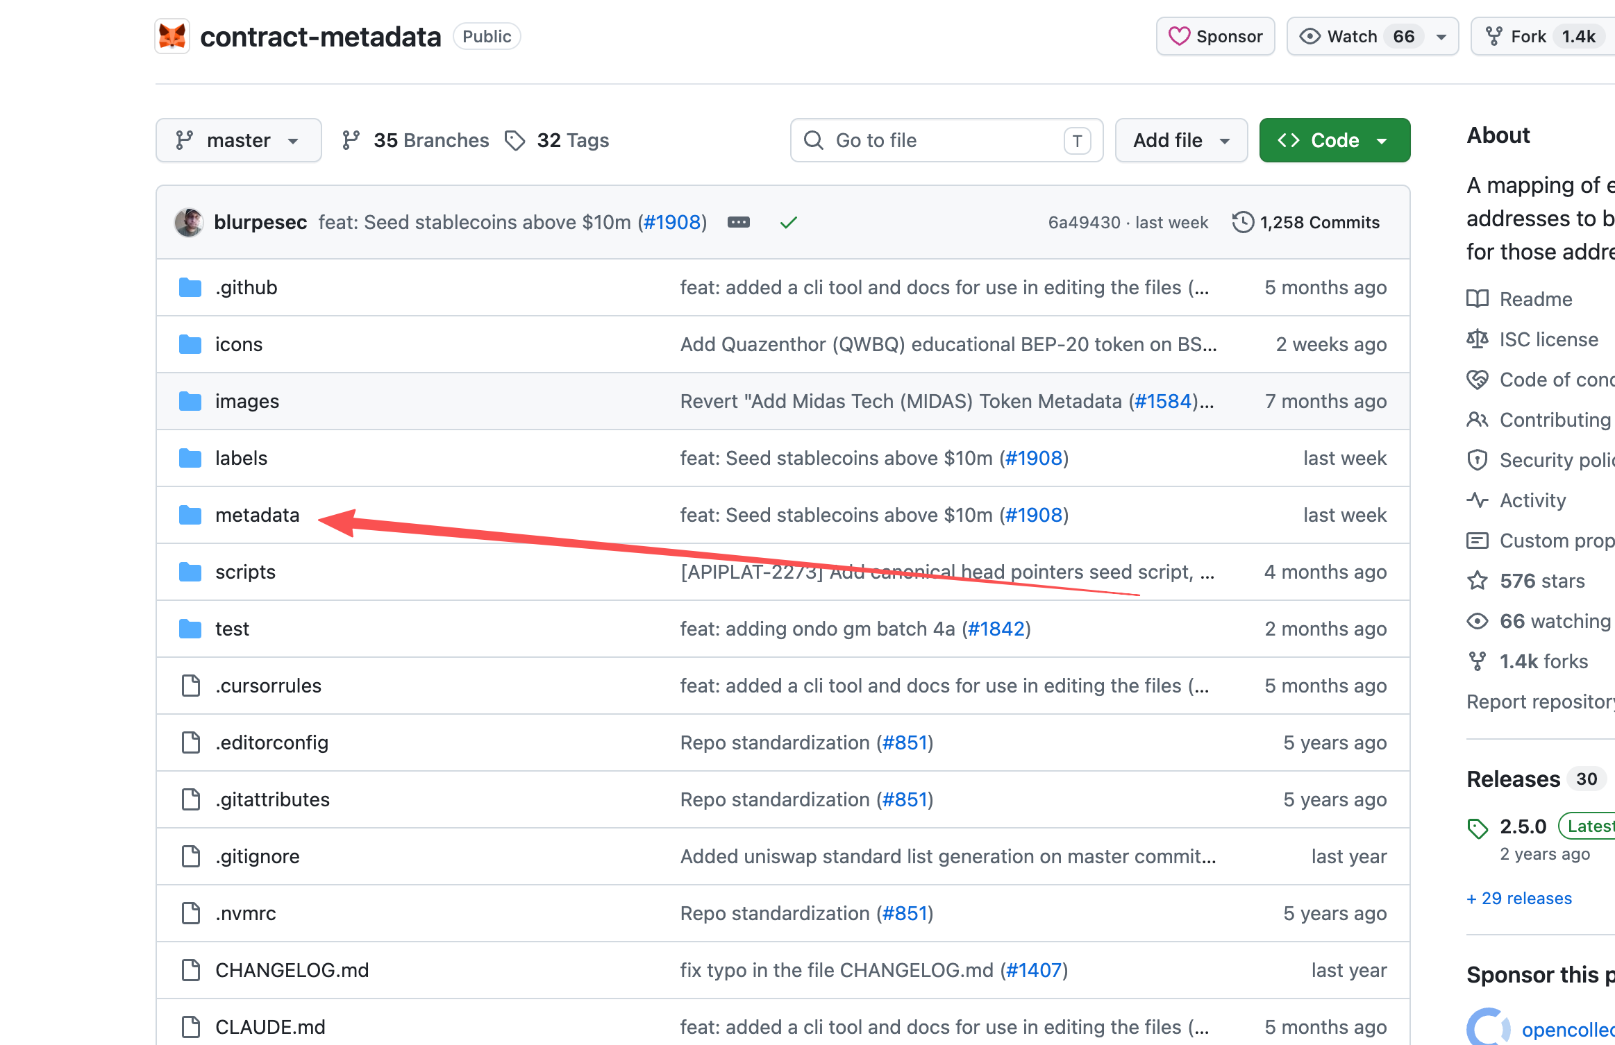Click the folder icon next to metadata
This screenshot has width=1615, height=1045.
point(190,515)
